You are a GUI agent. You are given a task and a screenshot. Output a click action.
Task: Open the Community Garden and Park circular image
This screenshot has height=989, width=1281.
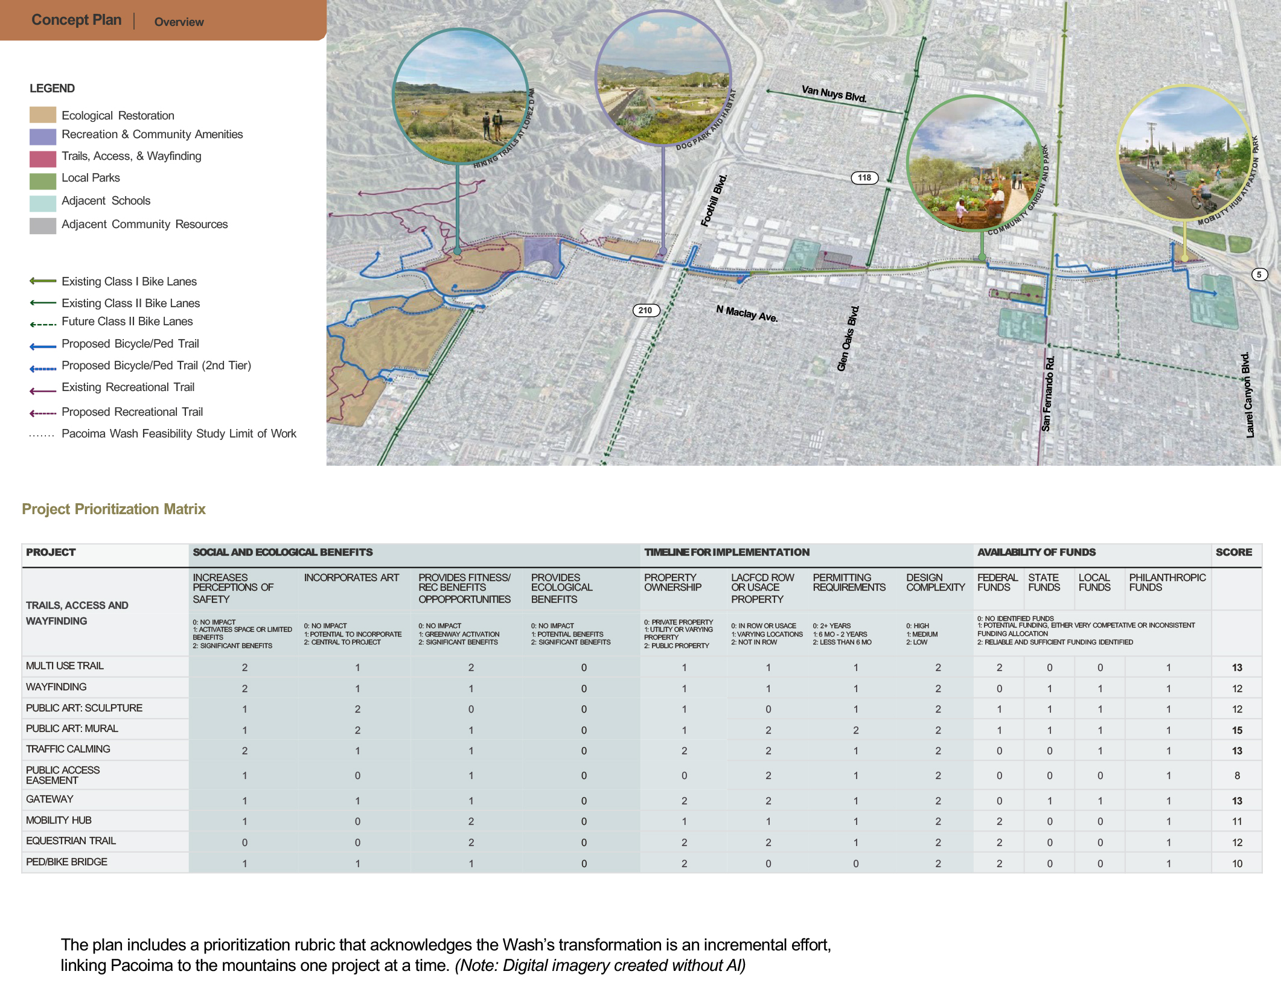click(x=974, y=163)
